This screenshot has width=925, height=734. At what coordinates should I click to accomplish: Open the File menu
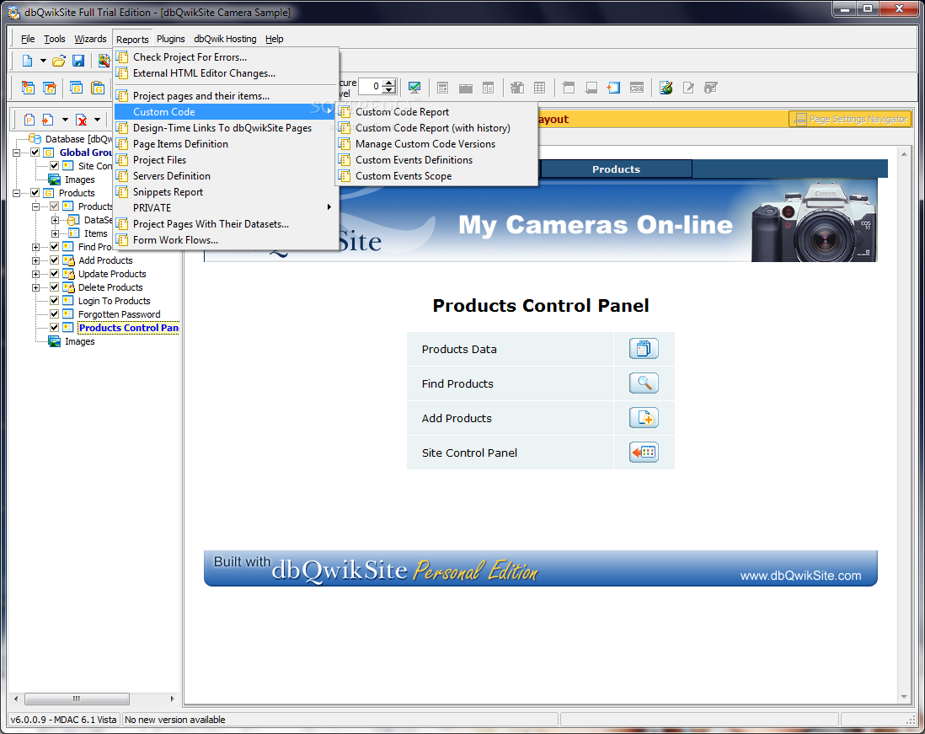(x=28, y=39)
